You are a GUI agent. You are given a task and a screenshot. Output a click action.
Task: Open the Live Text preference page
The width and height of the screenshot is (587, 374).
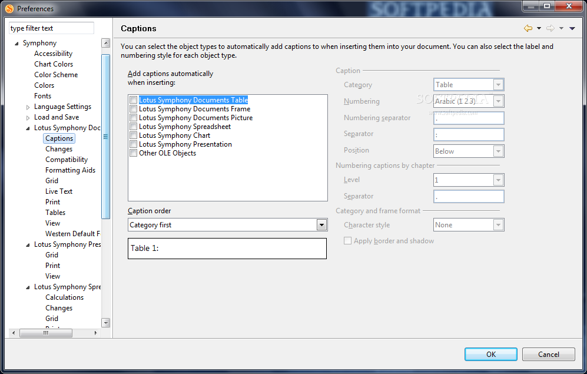point(59,191)
